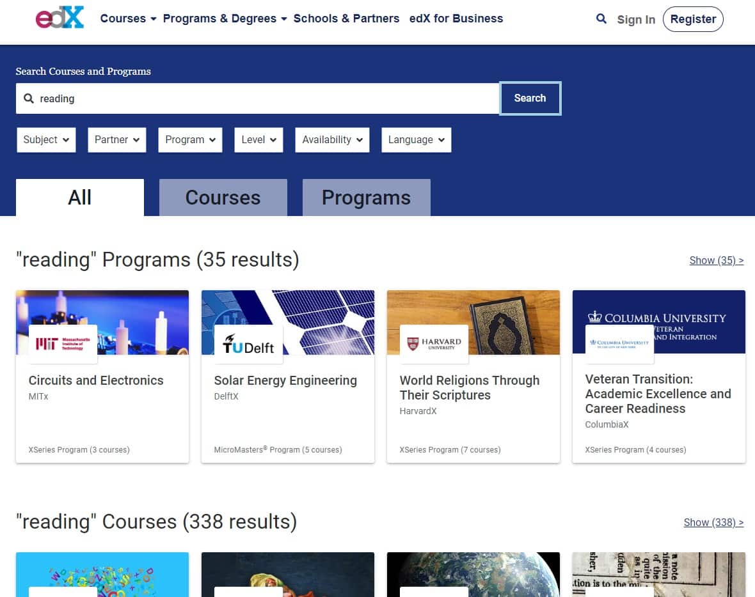The width and height of the screenshot is (755, 597).
Task: Click the edX logo
Action: click(60, 17)
